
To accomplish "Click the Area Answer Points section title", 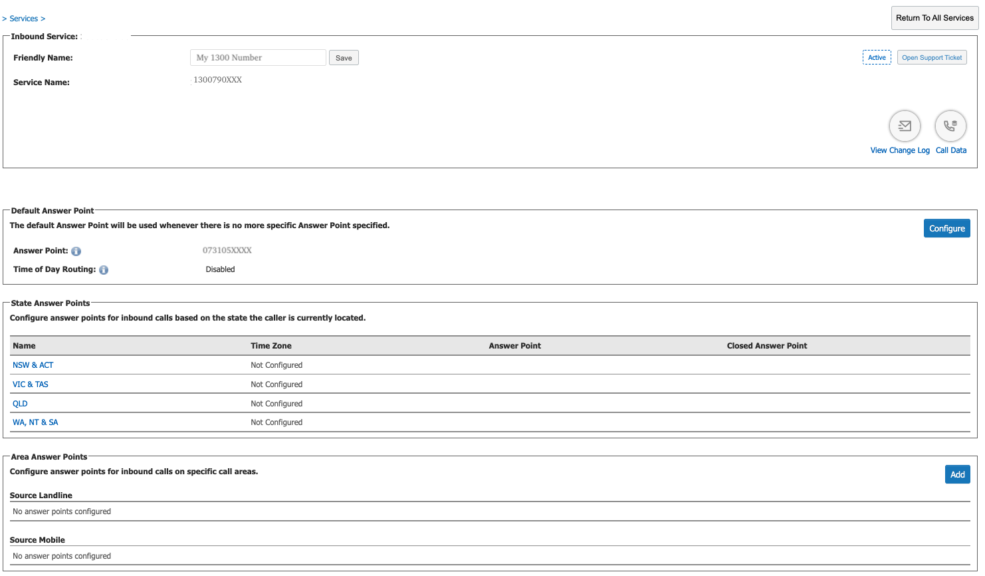I will (49, 457).
